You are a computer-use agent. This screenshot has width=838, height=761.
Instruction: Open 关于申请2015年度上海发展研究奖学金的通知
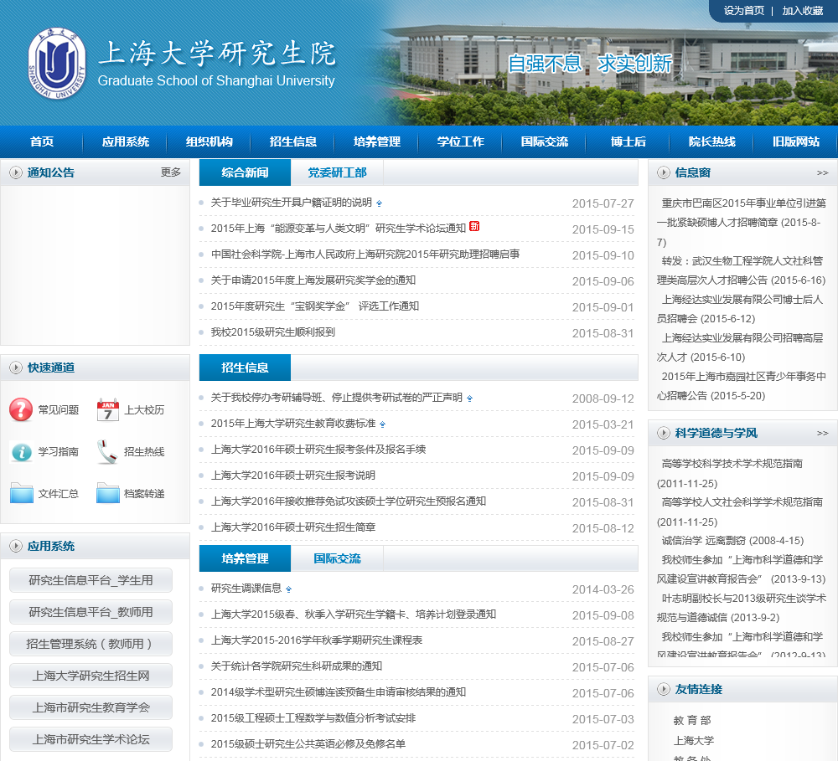[313, 280]
